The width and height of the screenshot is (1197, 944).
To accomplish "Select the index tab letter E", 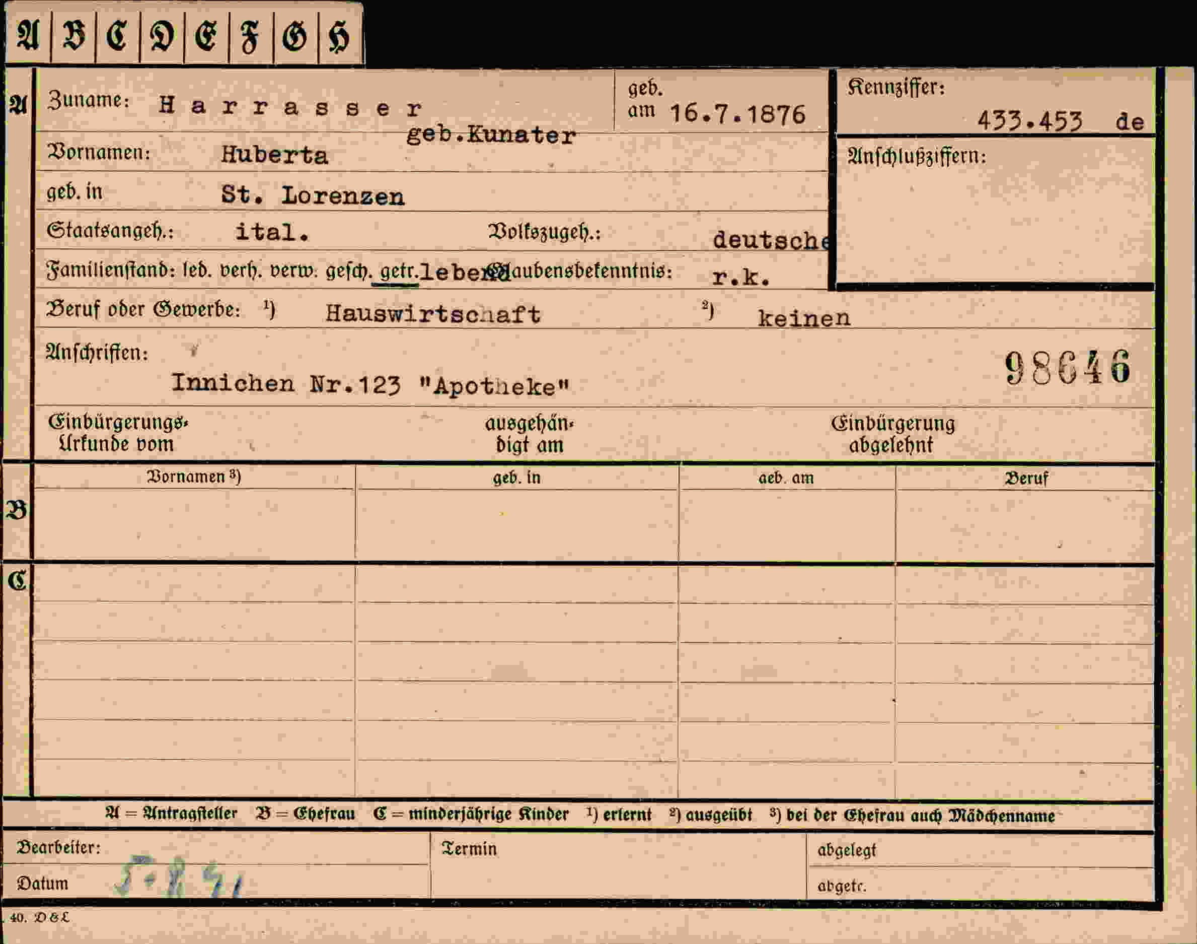I will point(206,35).
